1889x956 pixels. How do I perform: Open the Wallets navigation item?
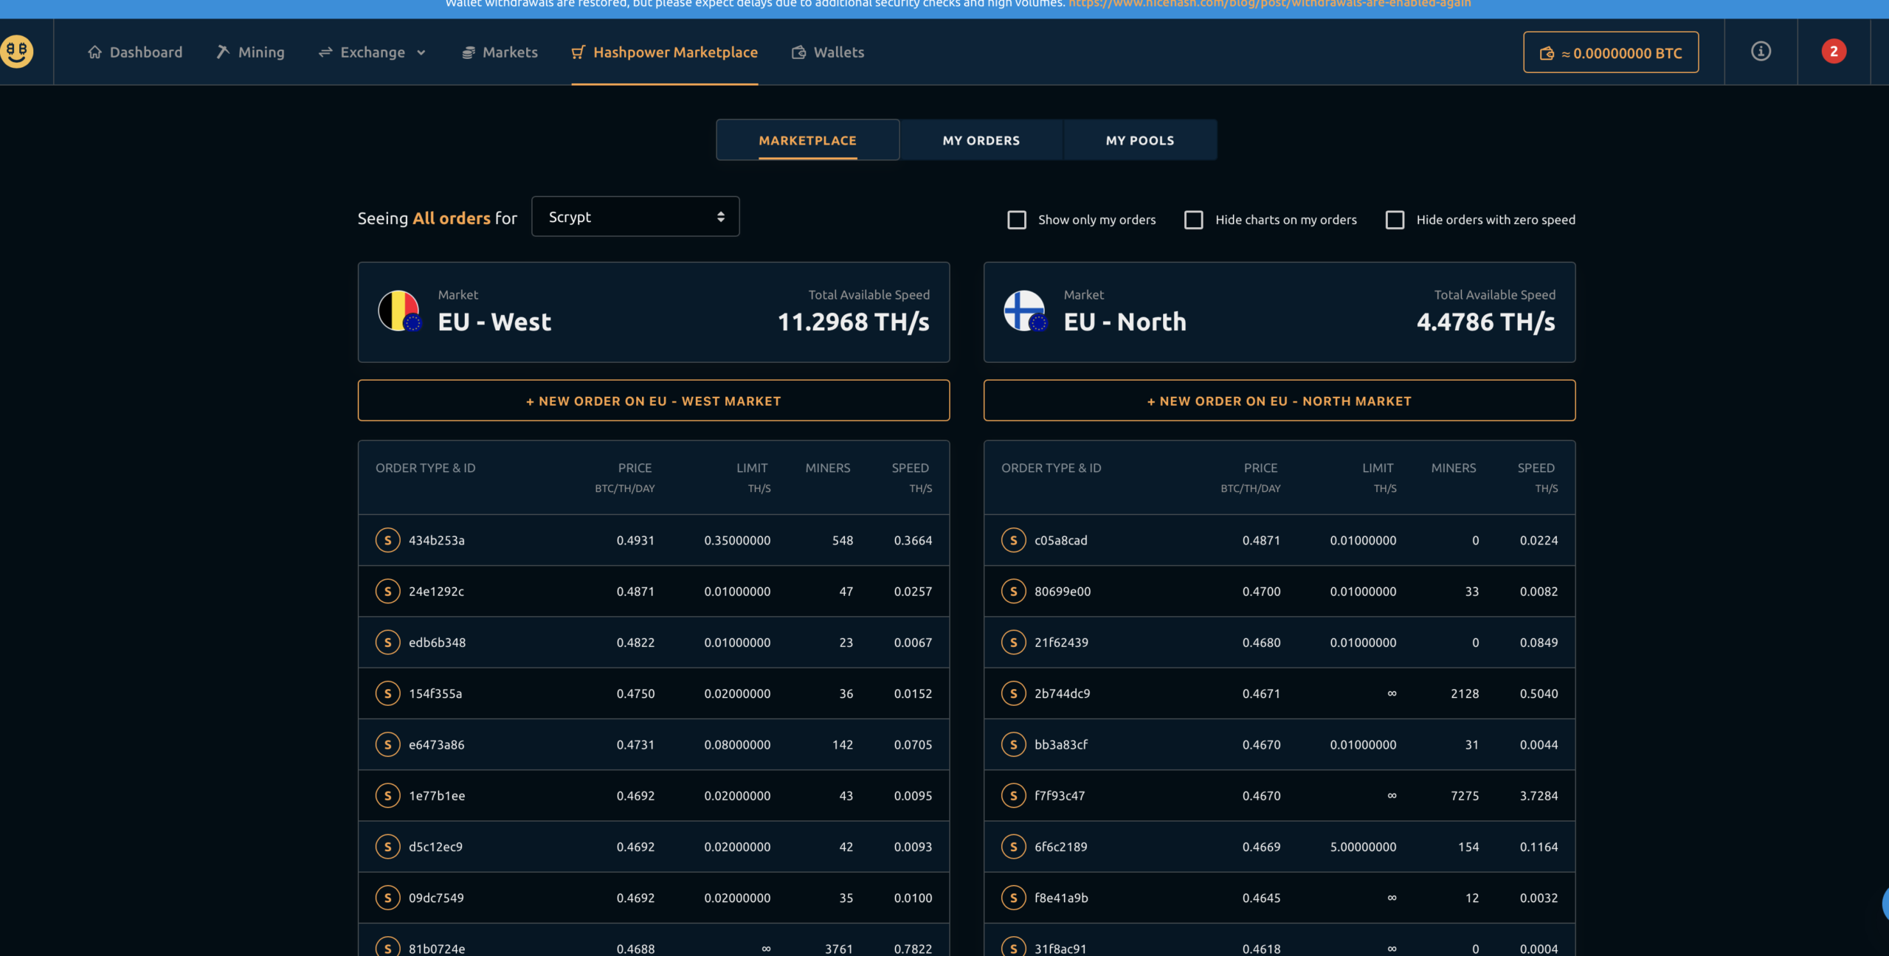[828, 52]
